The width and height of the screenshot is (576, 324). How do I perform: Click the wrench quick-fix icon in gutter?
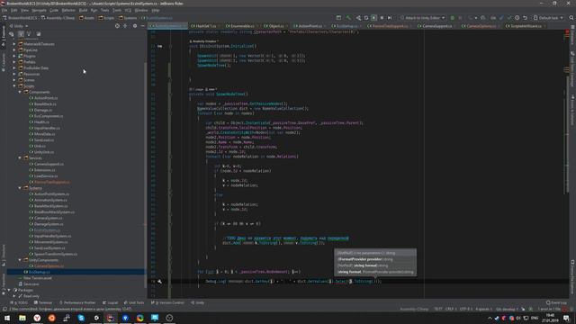[160, 282]
